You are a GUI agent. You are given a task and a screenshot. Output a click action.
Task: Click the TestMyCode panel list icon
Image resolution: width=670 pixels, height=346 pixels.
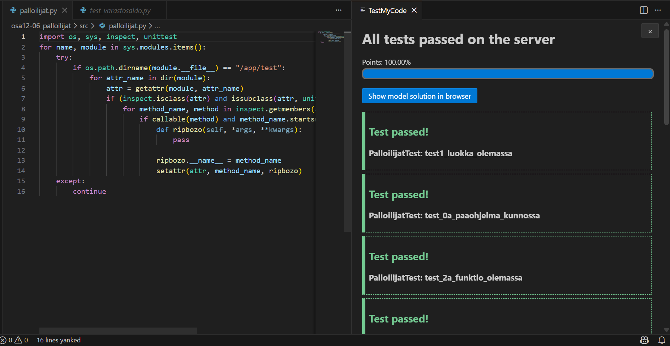pos(362,10)
